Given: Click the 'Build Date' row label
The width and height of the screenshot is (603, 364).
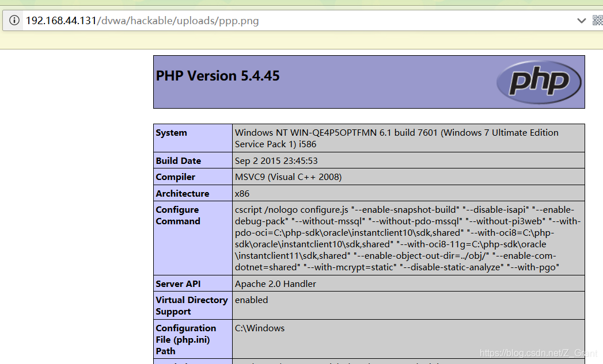Looking at the screenshot, I should (x=178, y=161).
